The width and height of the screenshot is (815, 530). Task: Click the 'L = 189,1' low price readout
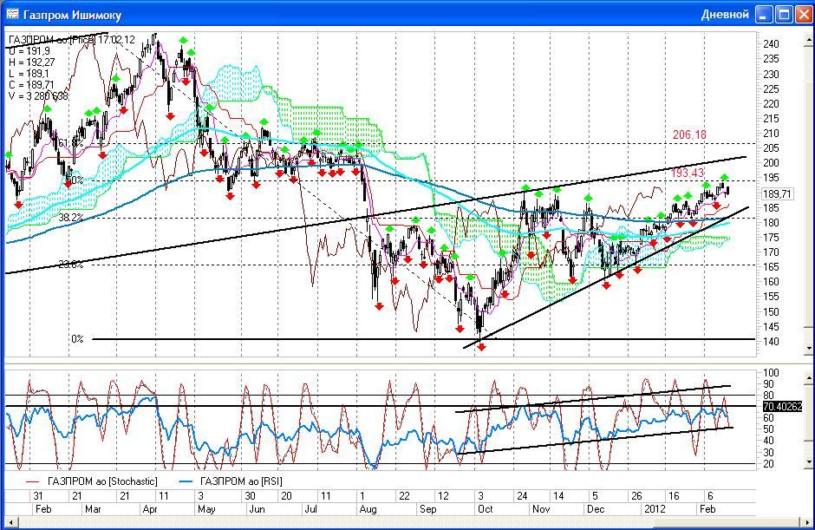pos(29,74)
